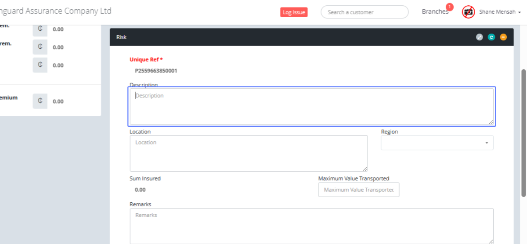Click the currency icon beside the bottom premium total

click(40, 101)
